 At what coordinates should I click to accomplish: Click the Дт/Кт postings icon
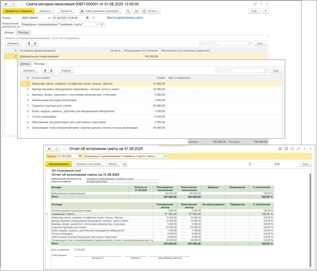coord(128,11)
